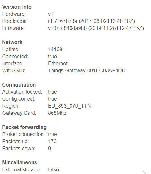Click the Broker connection value true
This screenshot has width=151, height=174.
pyautogui.click(x=52, y=134)
